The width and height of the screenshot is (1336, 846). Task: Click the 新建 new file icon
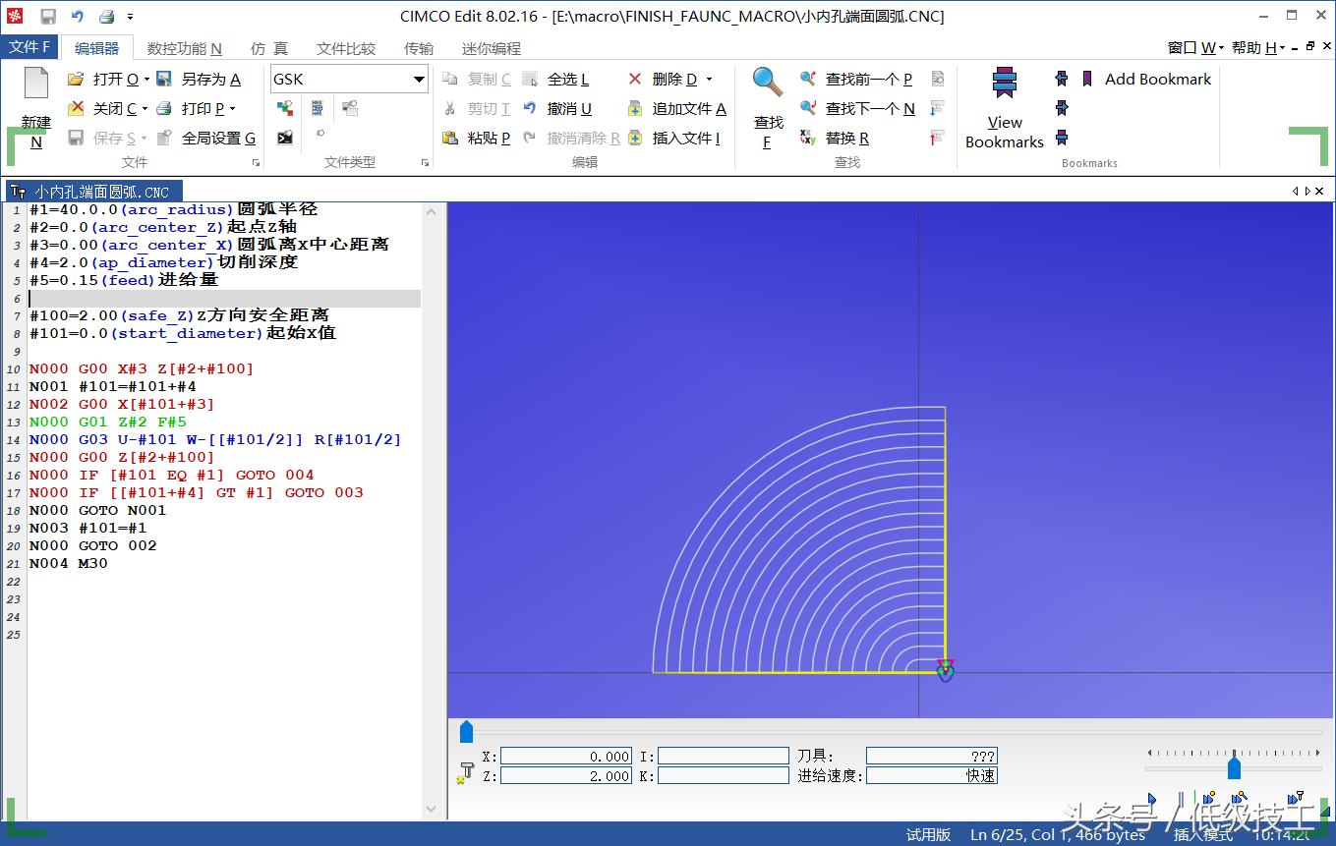[x=35, y=86]
